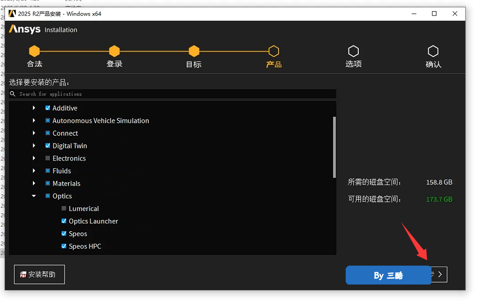
Task: Toggle the Optics parent checkbox
Action: [x=48, y=196]
